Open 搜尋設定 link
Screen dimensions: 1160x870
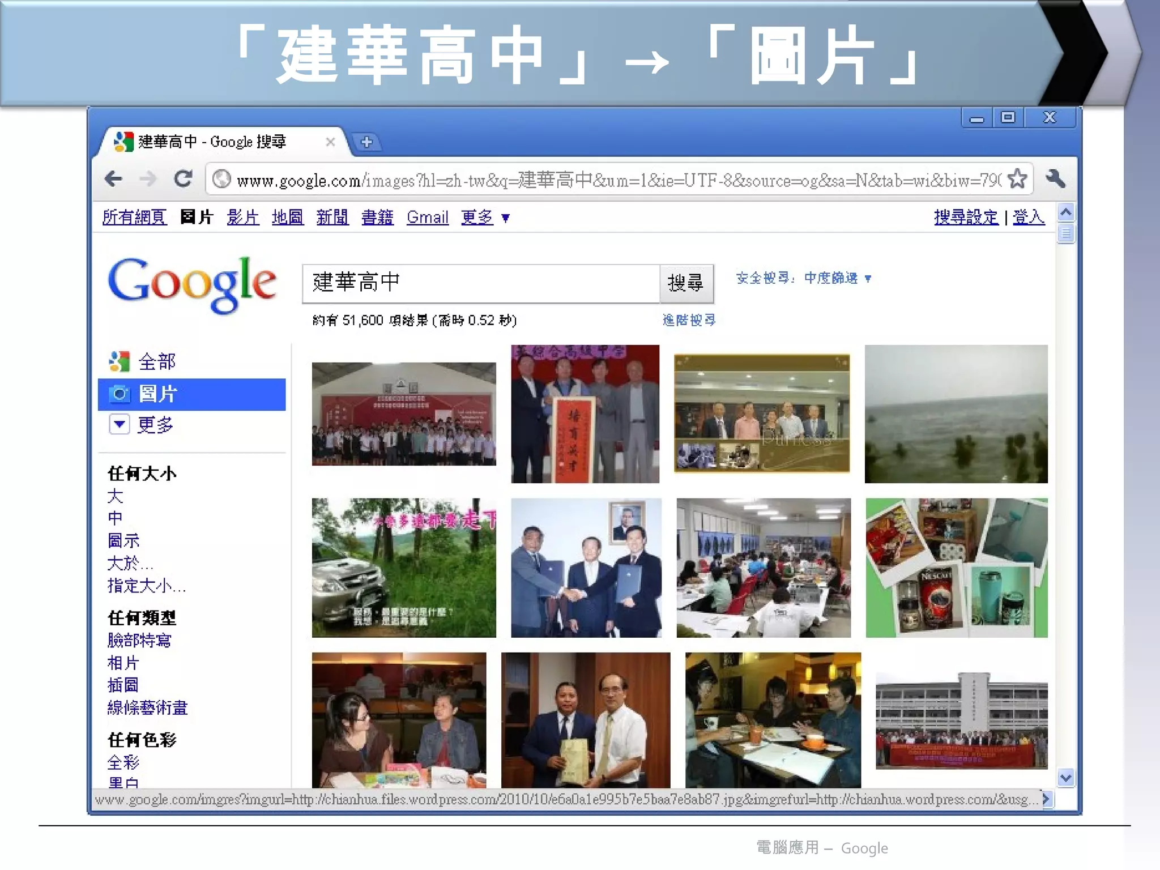click(966, 217)
